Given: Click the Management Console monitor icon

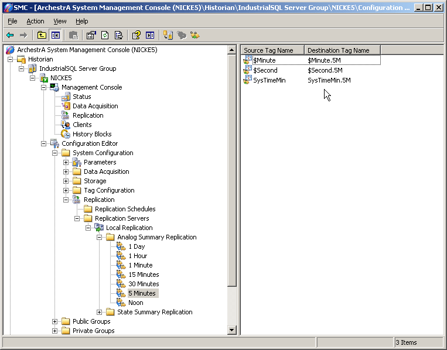Looking at the screenshot, I should [54, 87].
